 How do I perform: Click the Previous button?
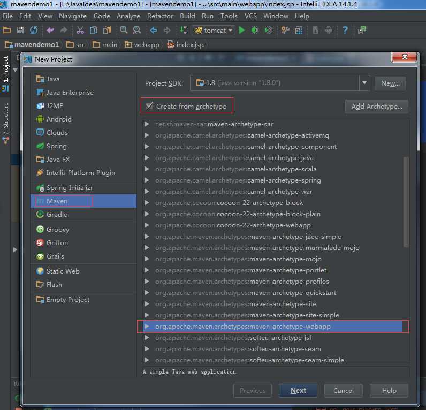click(253, 390)
